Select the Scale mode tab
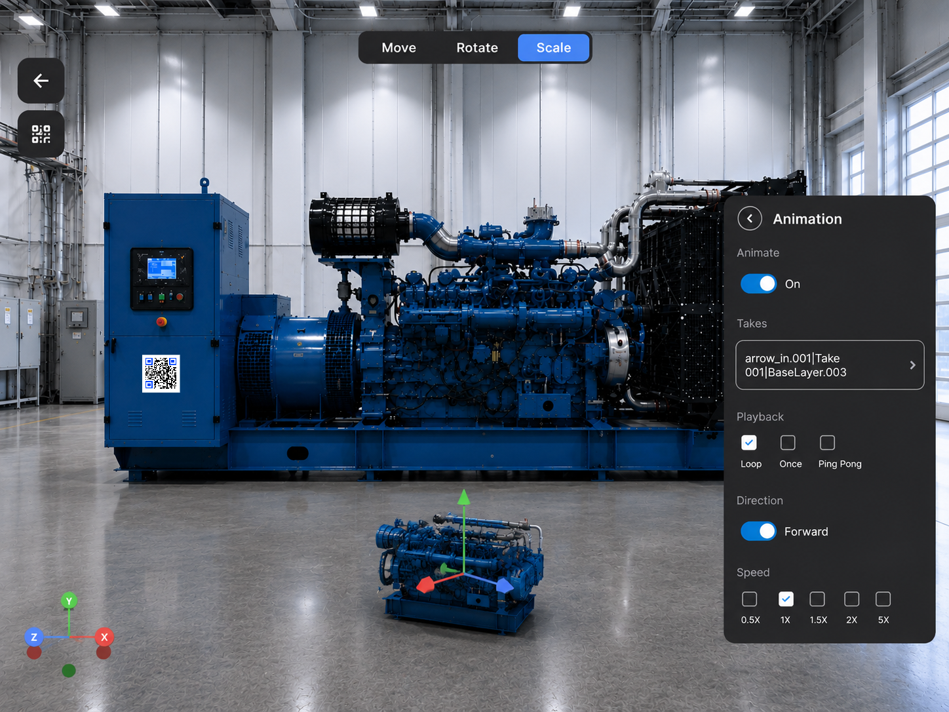Image resolution: width=949 pixels, height=712 pixels. pos(554,48)
